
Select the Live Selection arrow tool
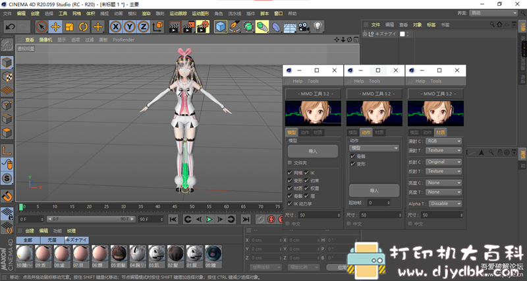point(42,26)
